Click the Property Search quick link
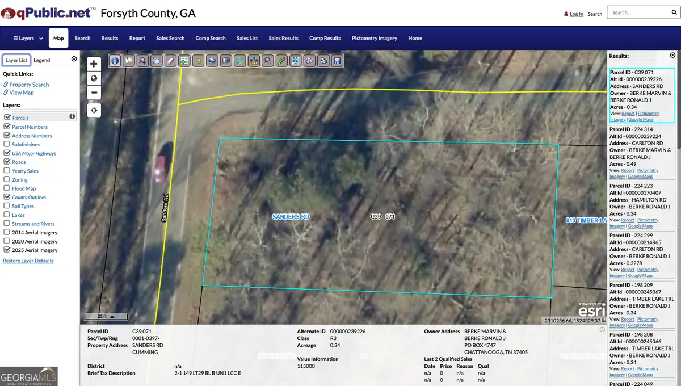This screenshot has width=681, height=386. [28, 84]
